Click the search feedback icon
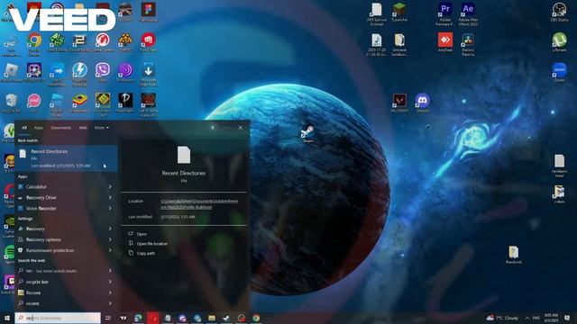The width and height of the screenshot is (577, 324). [213, 128]
